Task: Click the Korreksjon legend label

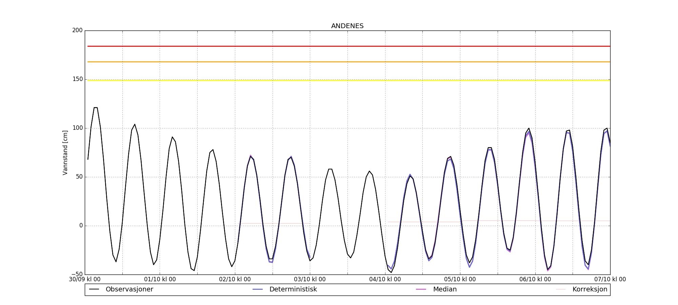Action: (590, 289)
